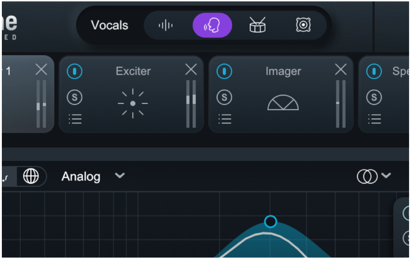The height and width of the screenshot is (258, 410).
Task: Select the waveform full-mix target icon
Action: point(166,25)
